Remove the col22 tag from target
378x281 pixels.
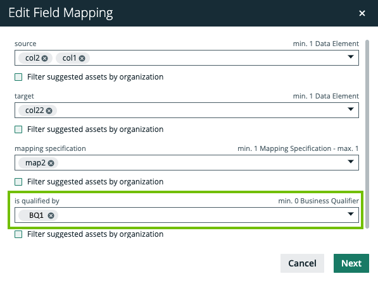pyautogui.click(x=49, y=111)
